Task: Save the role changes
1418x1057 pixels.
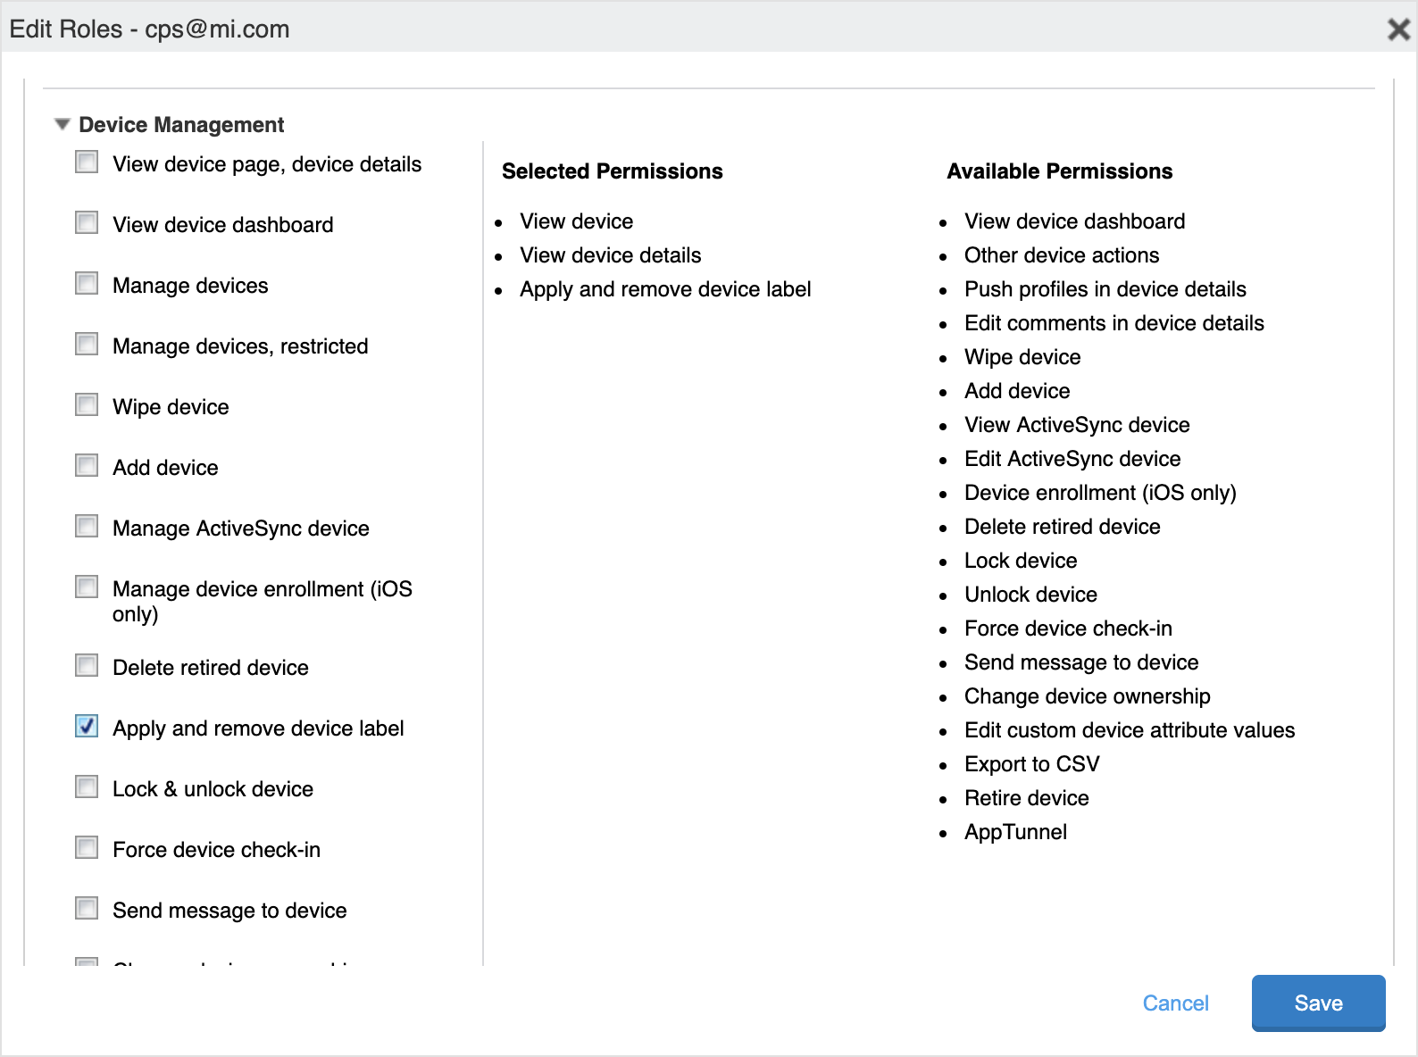Action: pyautogui.click(x=1319, y=1003)
